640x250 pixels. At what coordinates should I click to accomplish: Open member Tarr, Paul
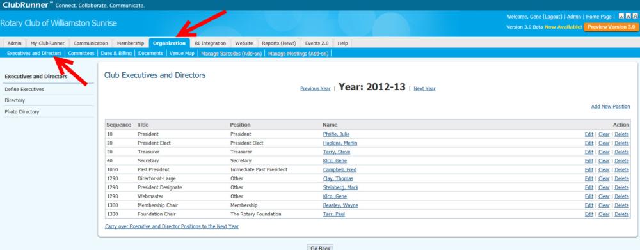tap(334, 214)
